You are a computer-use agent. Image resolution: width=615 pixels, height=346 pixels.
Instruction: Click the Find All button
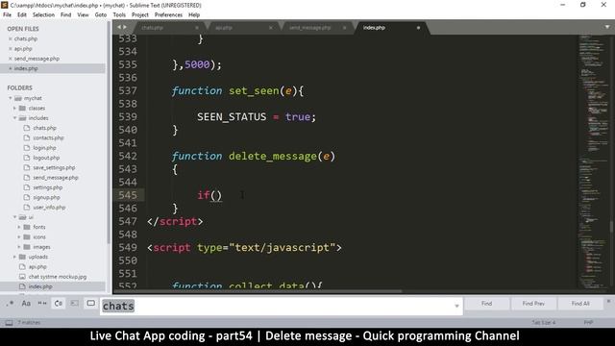click(x=580, y=304)
